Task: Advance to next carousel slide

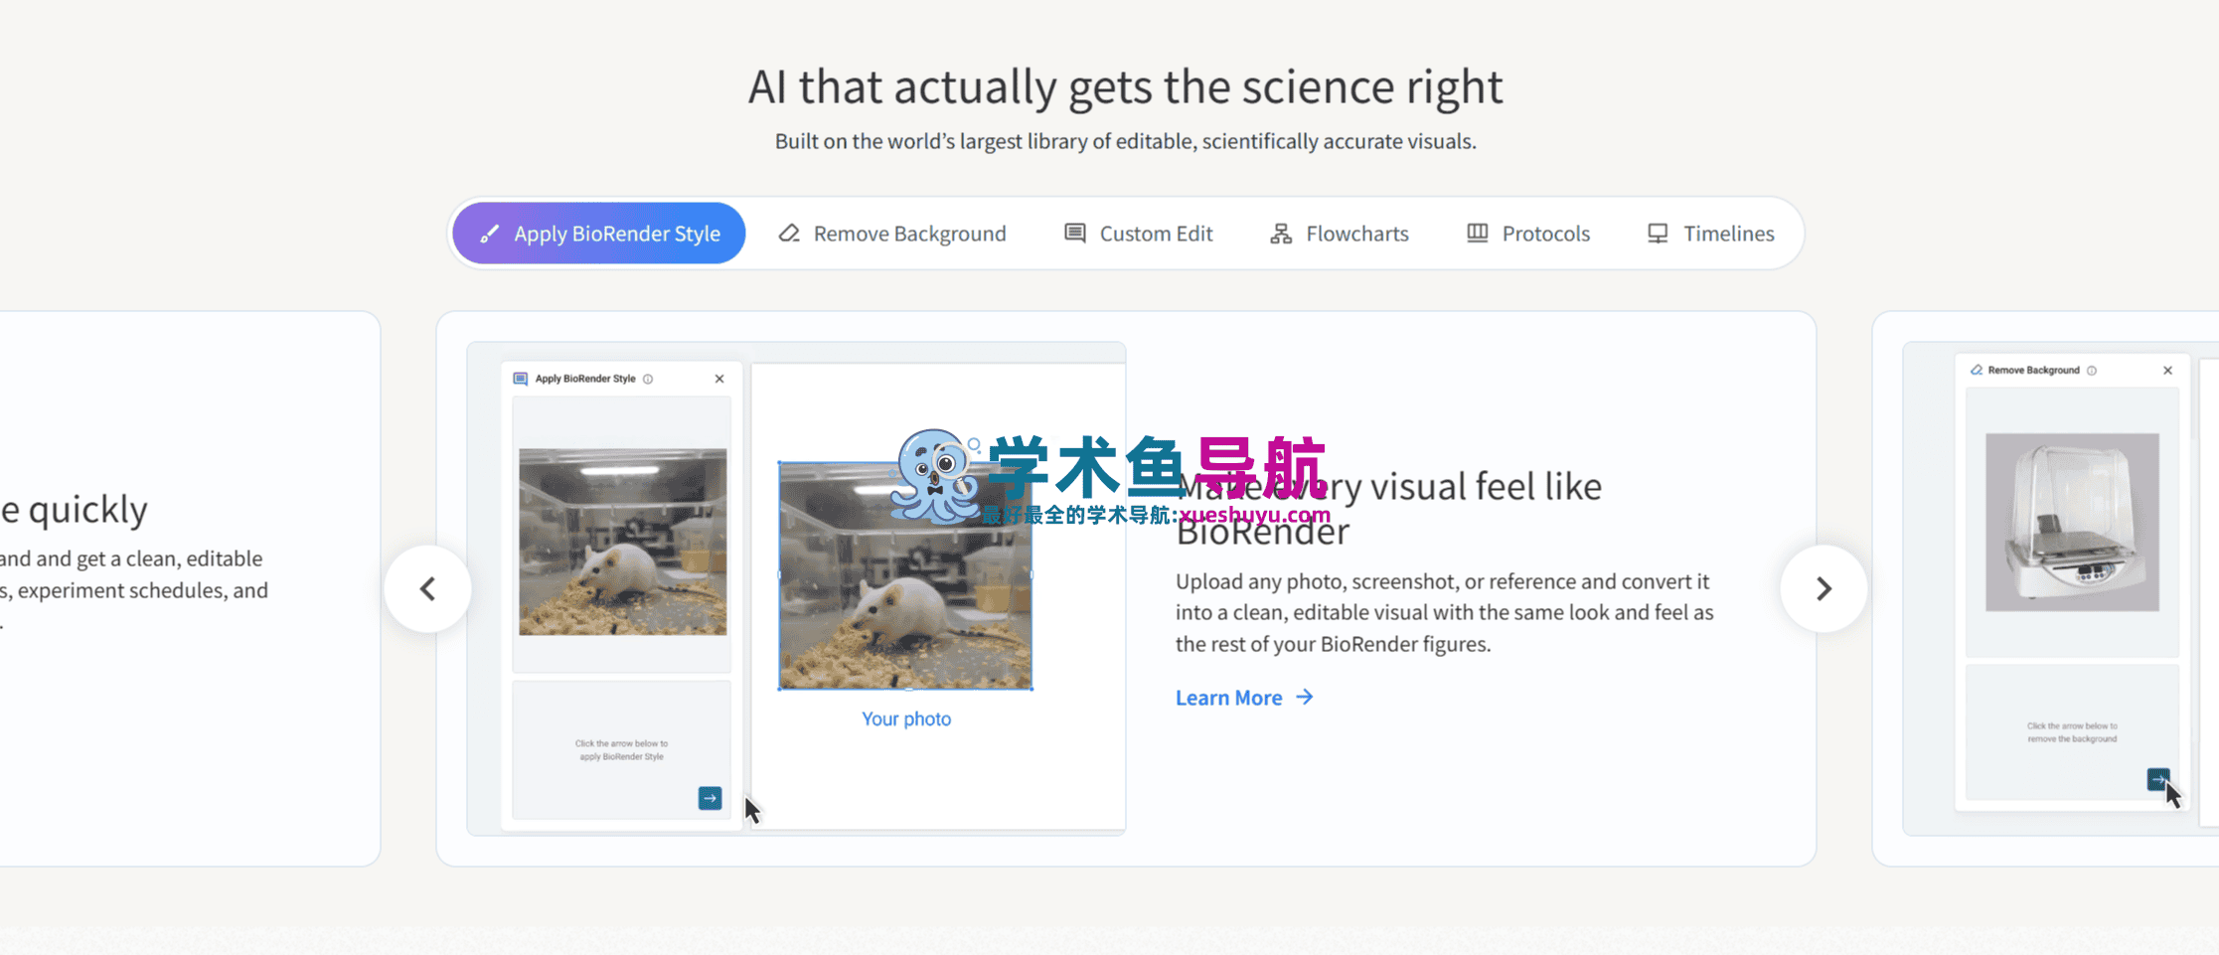Action: tap(1823, 588)
